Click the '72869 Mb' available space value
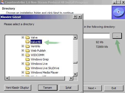 (x=102, y=47)
